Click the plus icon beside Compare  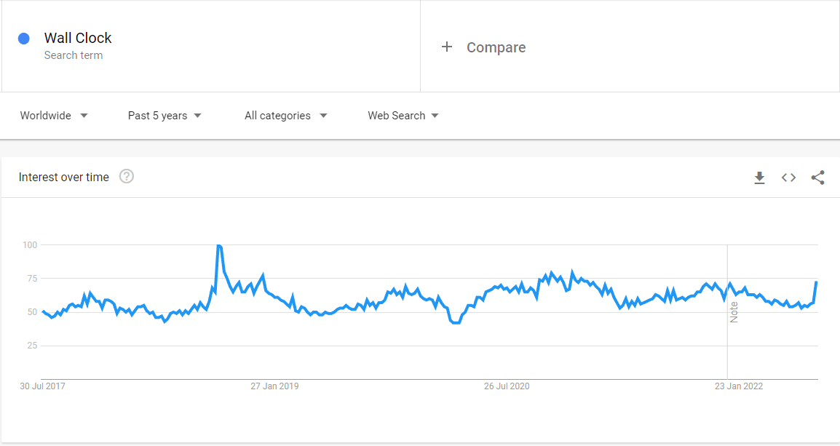[x=447, y=47]
